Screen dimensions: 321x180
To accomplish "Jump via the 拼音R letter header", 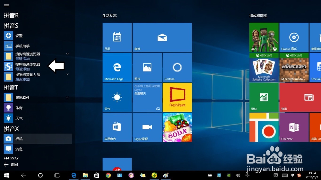I will [x=11, y=15].
